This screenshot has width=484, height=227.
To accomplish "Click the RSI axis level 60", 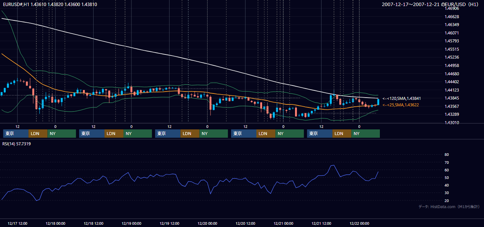I will coord(447,170).
